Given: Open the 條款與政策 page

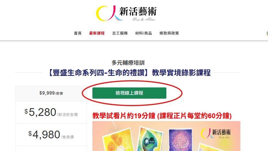Looking at the screenshot, I should [x=169, y=33].
